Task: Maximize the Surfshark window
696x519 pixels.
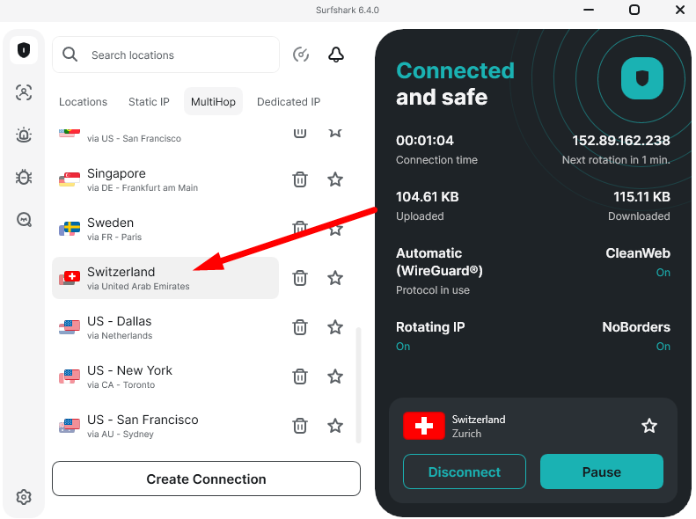Action: (x=634, y=10)
